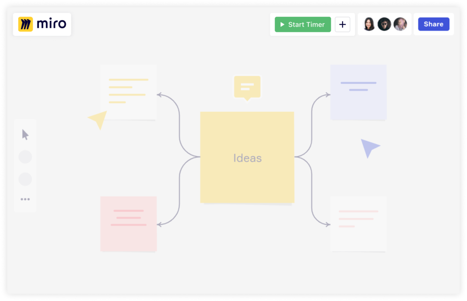The width and height of the screenshot is (467, 301).
Task: Click the purple collaborator cursor pointer
Action: (x=370, y=147)
